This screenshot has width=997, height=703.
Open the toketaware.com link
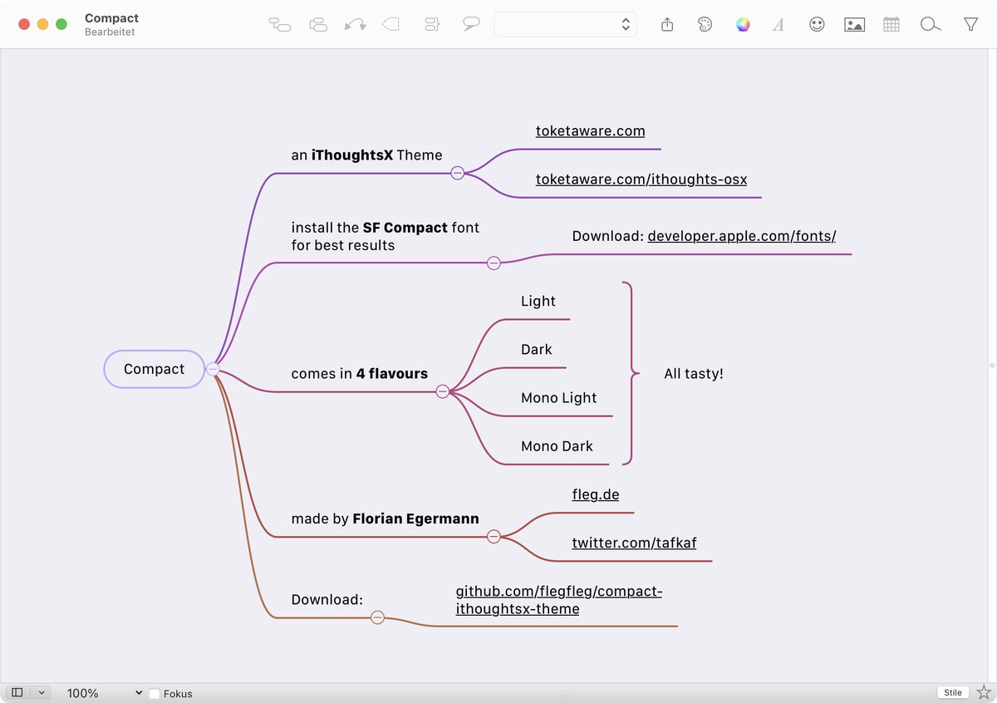(591, 131)
